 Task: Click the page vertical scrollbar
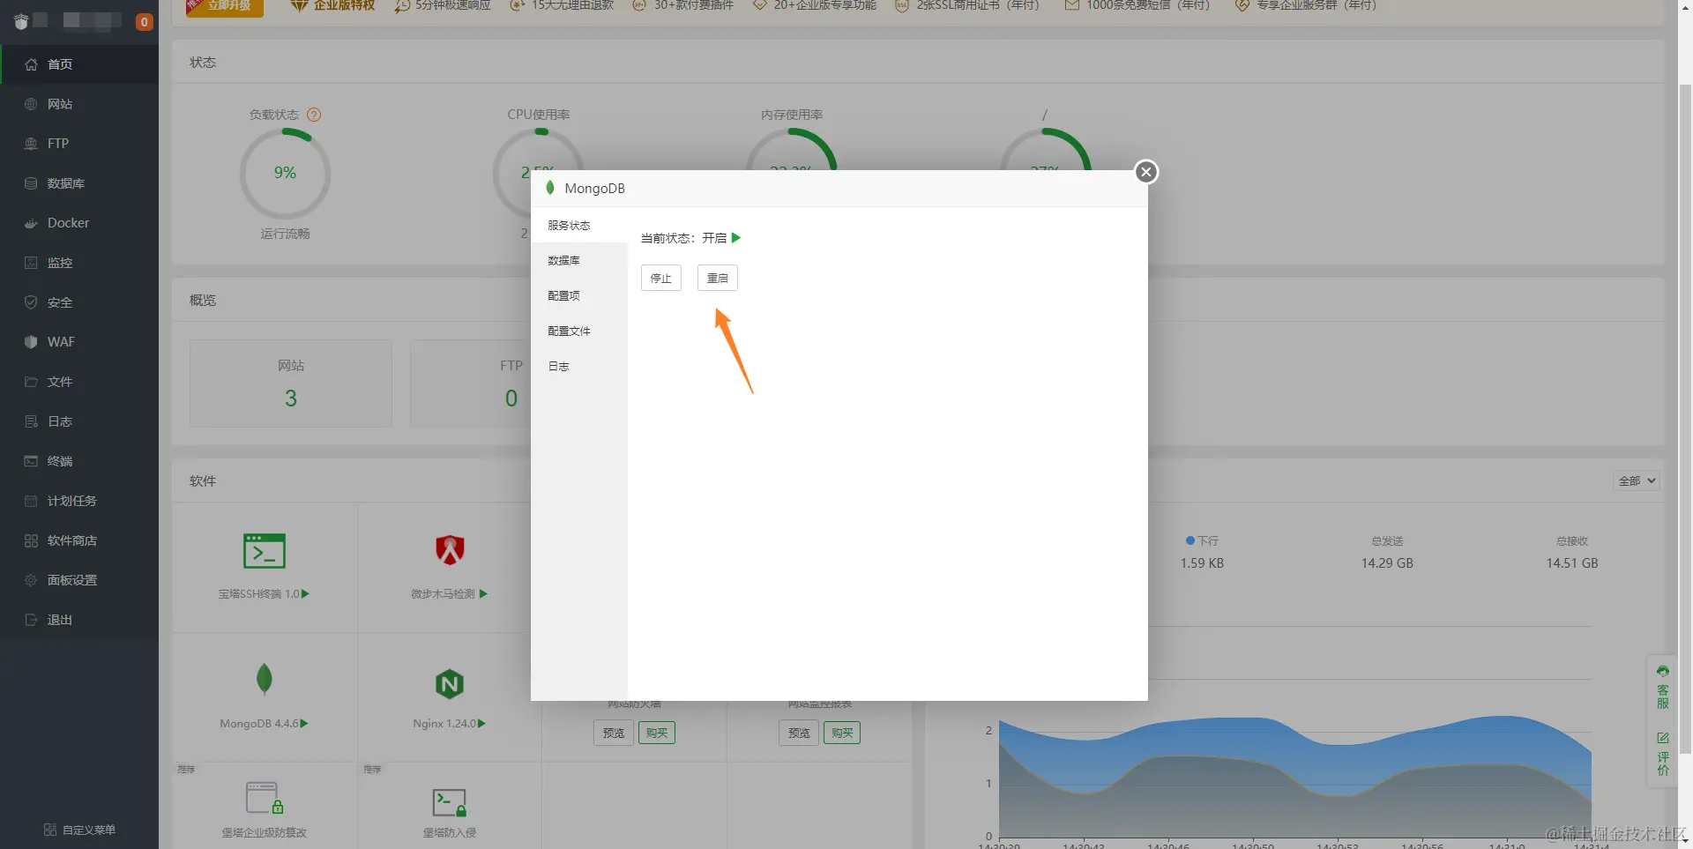click(1685, 419)
